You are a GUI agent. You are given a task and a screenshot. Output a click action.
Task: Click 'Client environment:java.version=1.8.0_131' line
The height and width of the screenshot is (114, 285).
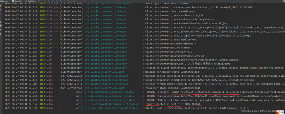point(174,15)
